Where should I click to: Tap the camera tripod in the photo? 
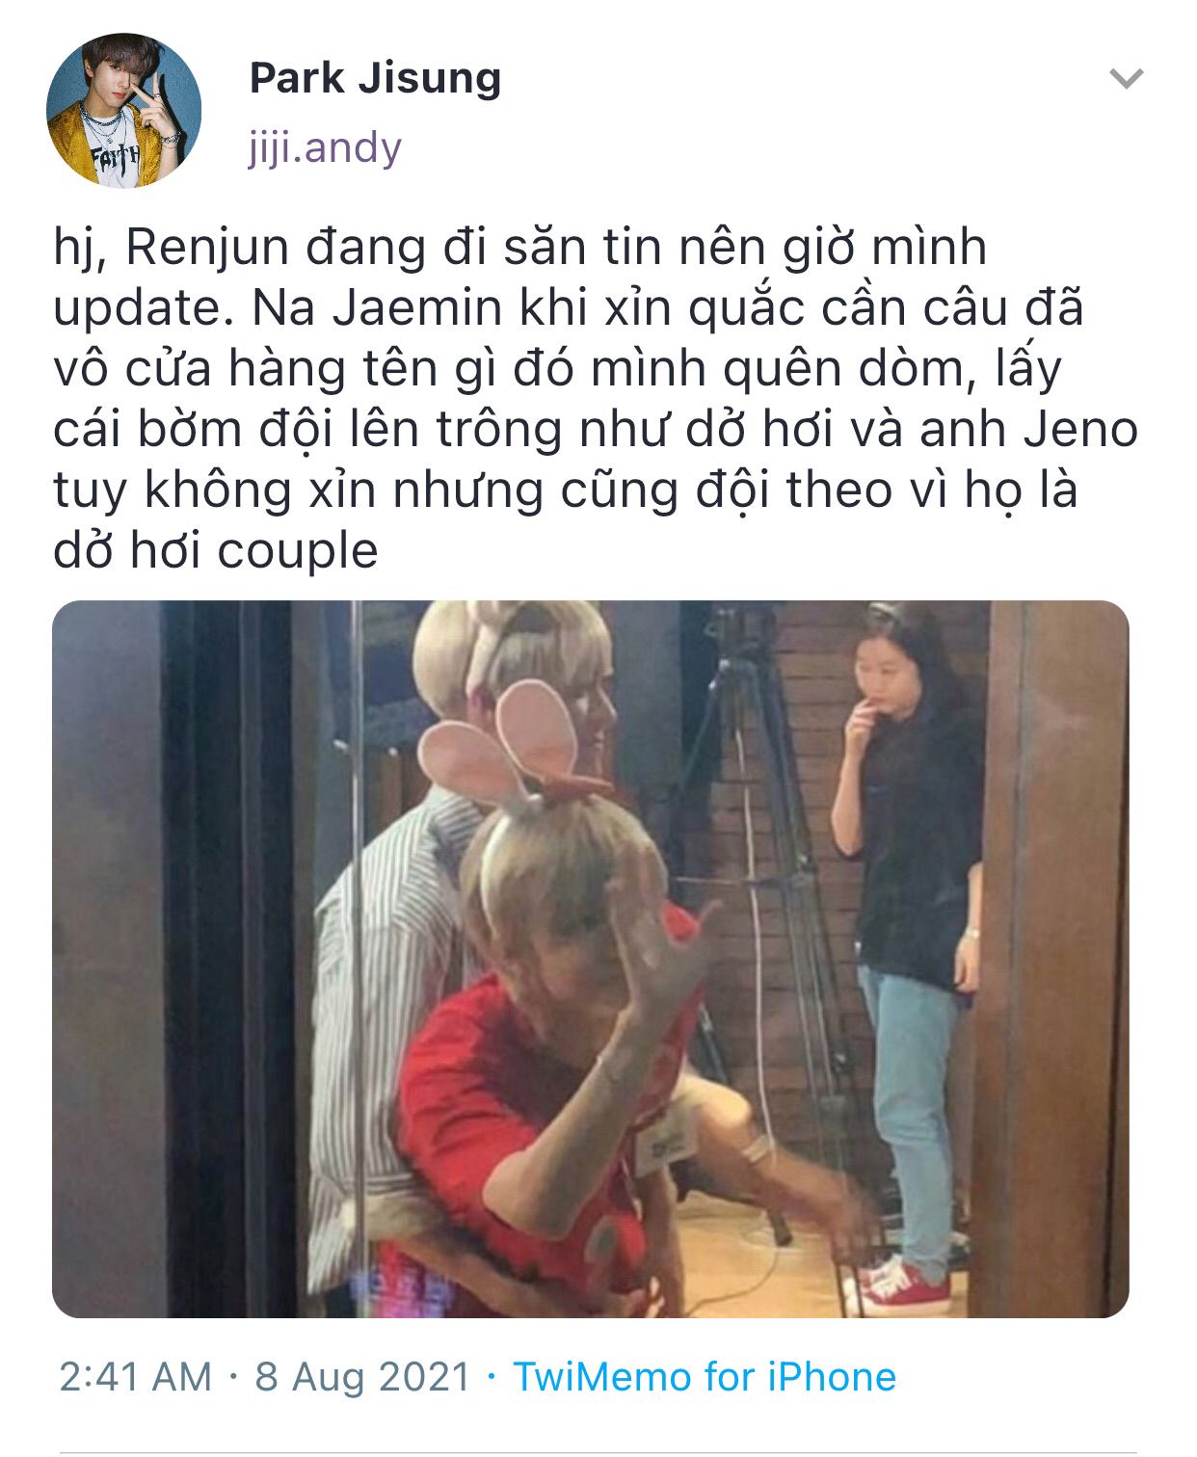coord(761,867)
